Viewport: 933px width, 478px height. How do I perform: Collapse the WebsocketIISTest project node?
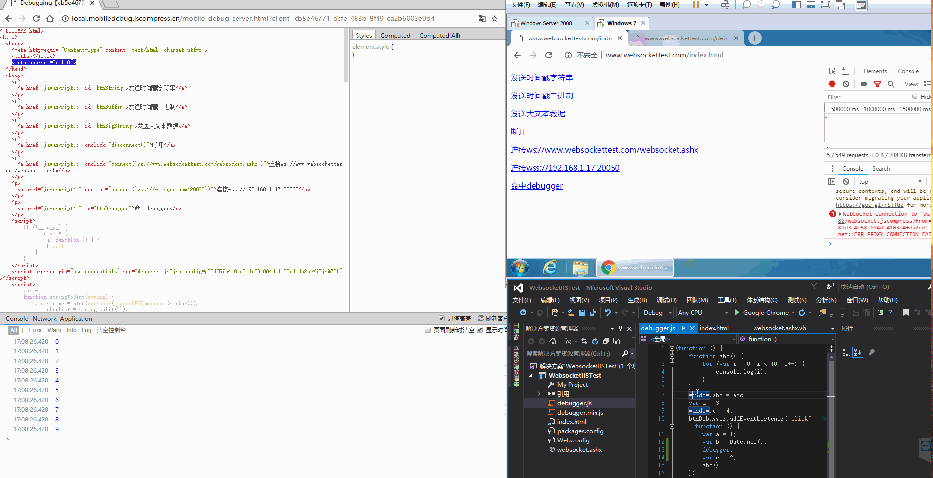pyautogui.click(x=531, y=375)
